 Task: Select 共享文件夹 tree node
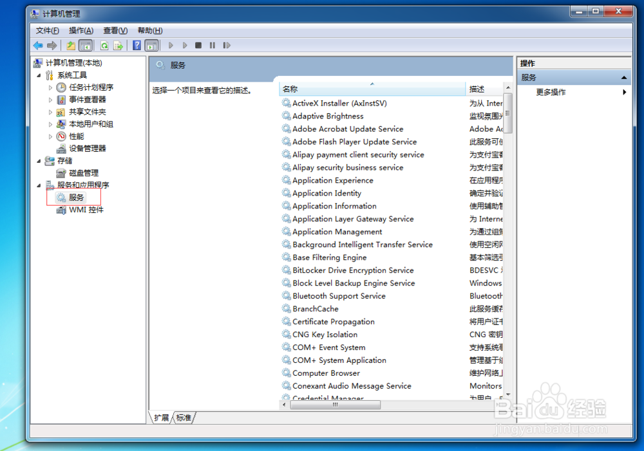pos(88,112)
